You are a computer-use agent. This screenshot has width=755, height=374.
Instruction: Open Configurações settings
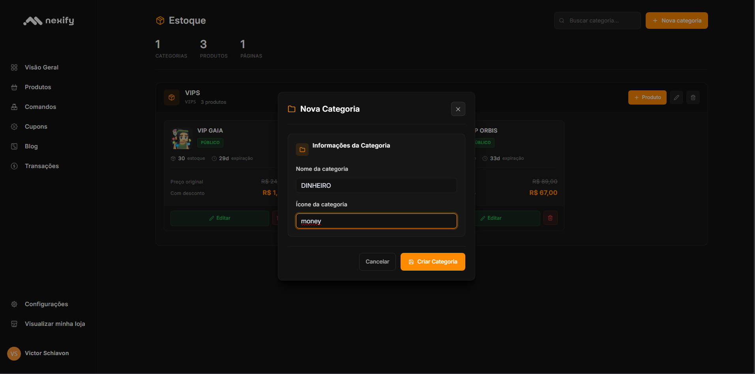[46, 304]
